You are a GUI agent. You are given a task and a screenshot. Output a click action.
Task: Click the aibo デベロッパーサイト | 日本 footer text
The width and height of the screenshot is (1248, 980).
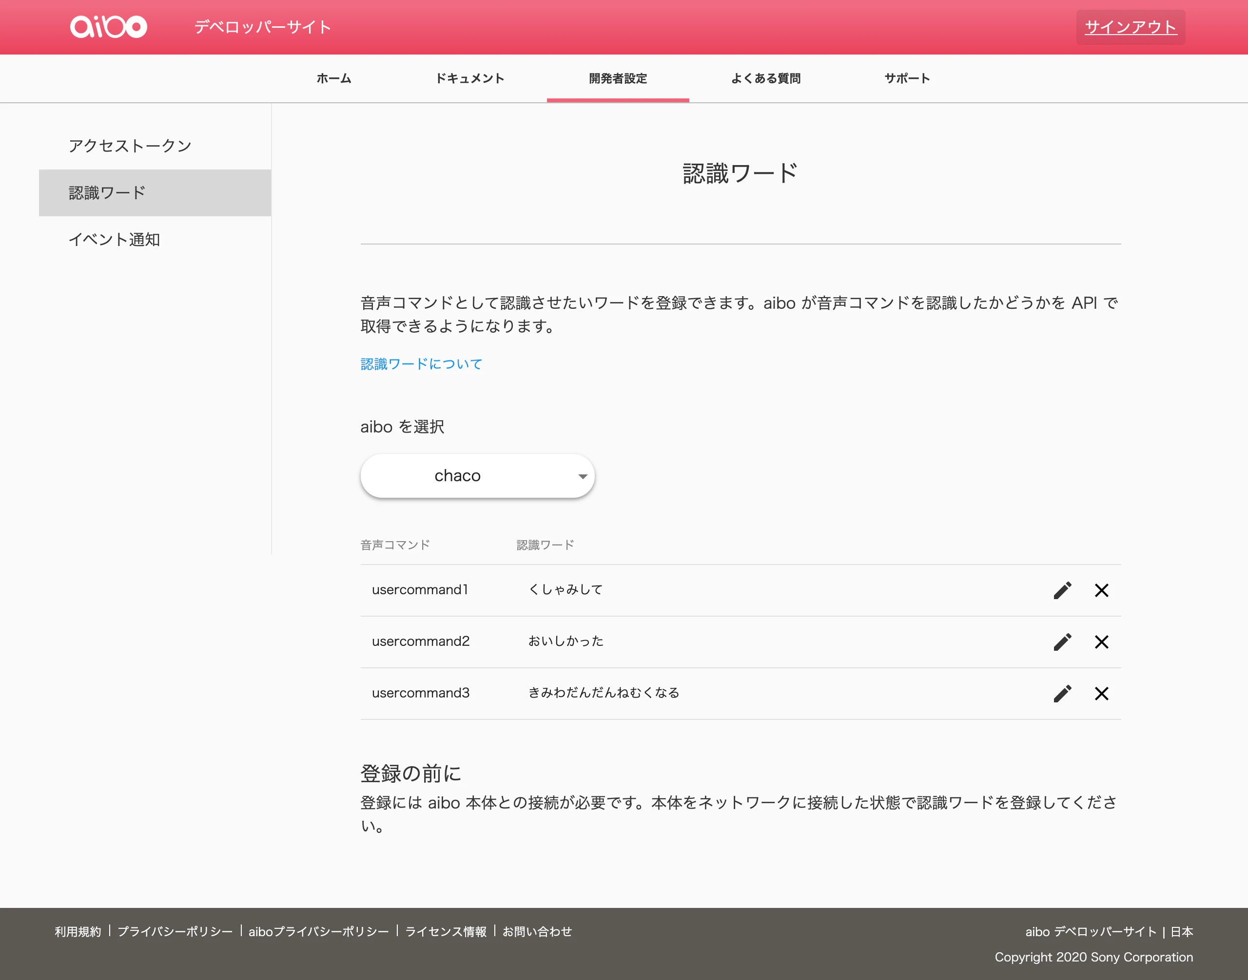(x=1109, y=931)
